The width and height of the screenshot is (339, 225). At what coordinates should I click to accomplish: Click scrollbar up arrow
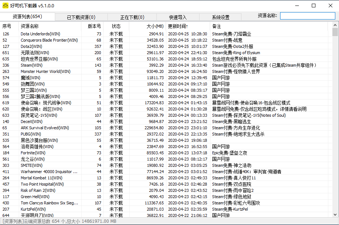335,25
